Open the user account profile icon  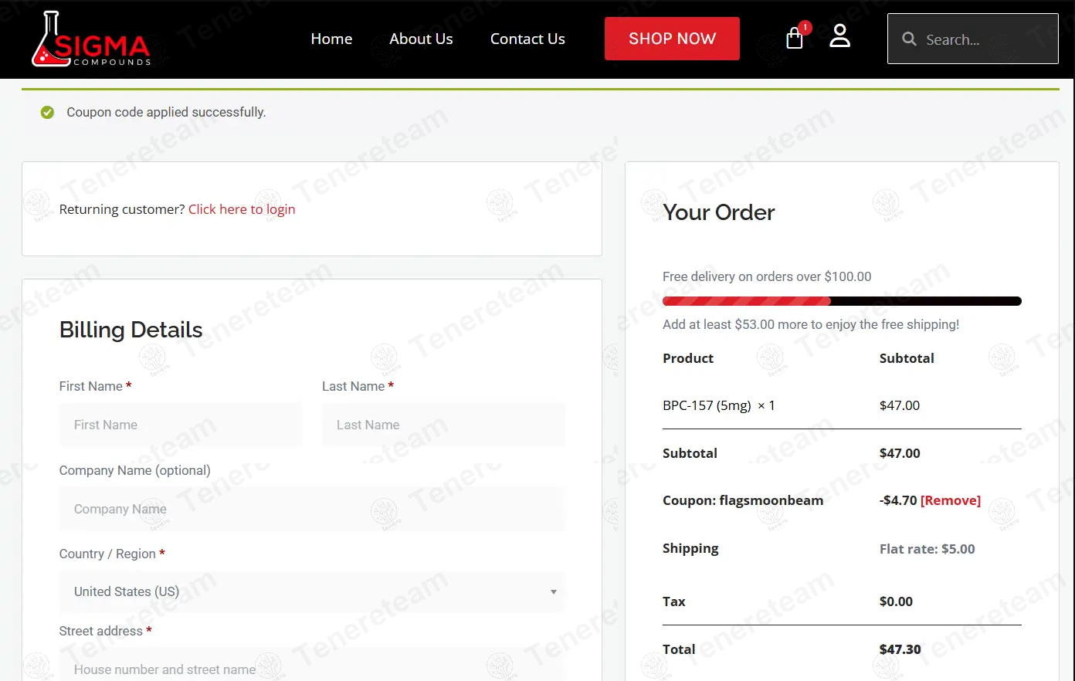pyautogui.click(x=839, y=36)
